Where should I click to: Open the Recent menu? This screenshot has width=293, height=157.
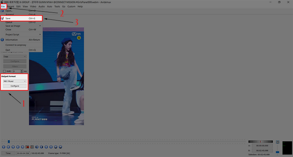click(x=11, y=6)
